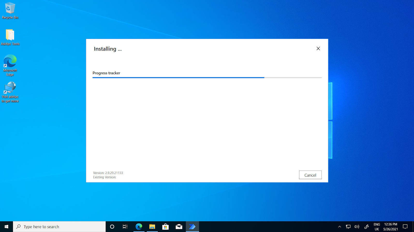This screenshot has width=414, height=232.
Task: Open Cortana from the taskbar
Action: point(112,227)
